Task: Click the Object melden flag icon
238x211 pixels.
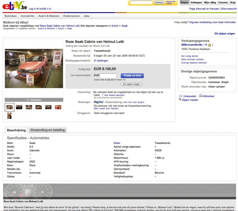Action: tap(180, 100)
